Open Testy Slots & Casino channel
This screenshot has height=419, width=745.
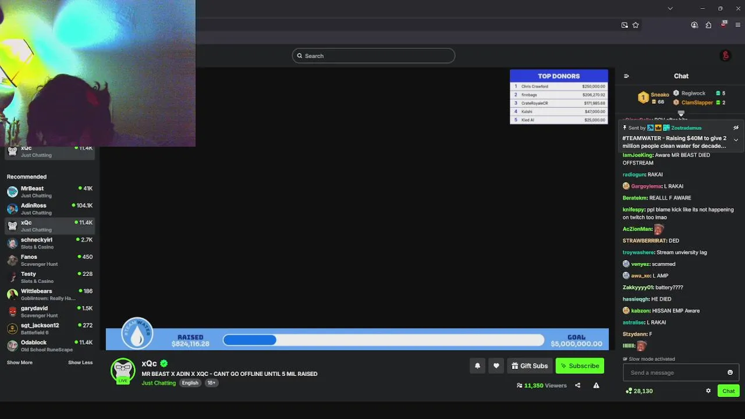click(x=50, y=278)
